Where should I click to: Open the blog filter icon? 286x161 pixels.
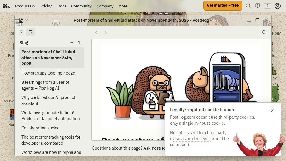click(72, 43)
